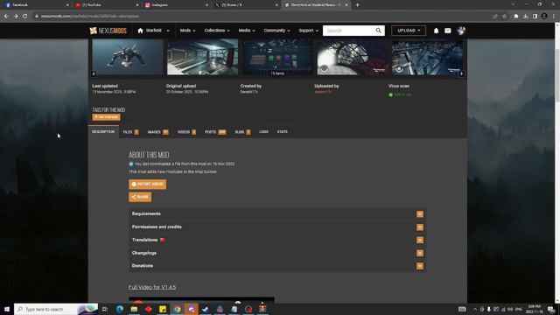560x315 pixels.
Task: Switch to the Images tab
Action: click(x=157, y=132)
